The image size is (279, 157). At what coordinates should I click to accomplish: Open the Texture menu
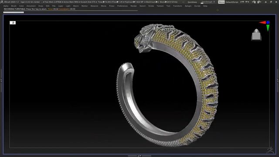[160, 6]
